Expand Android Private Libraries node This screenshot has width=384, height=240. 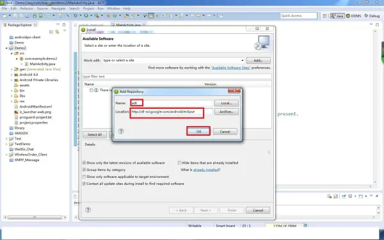tap(12, 80)
